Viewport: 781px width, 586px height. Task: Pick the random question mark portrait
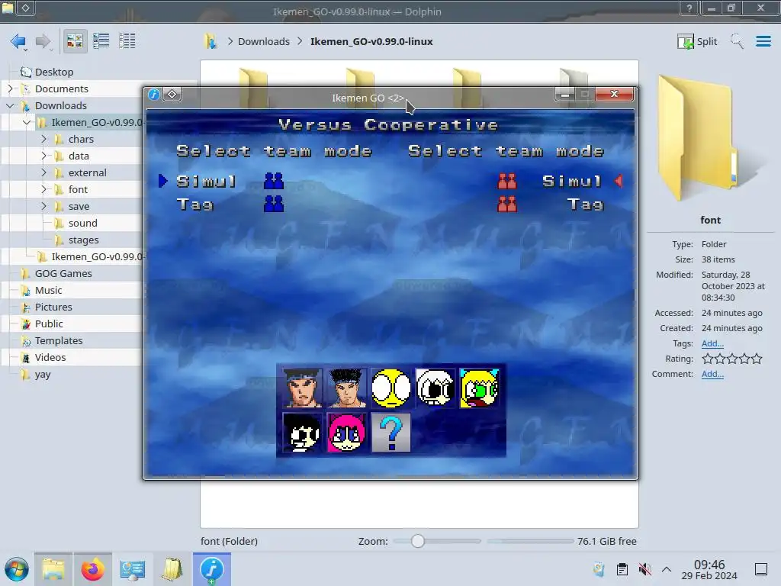[x=391, y=433]
